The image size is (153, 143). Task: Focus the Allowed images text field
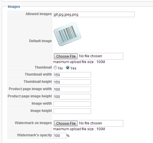click(94, 15)
